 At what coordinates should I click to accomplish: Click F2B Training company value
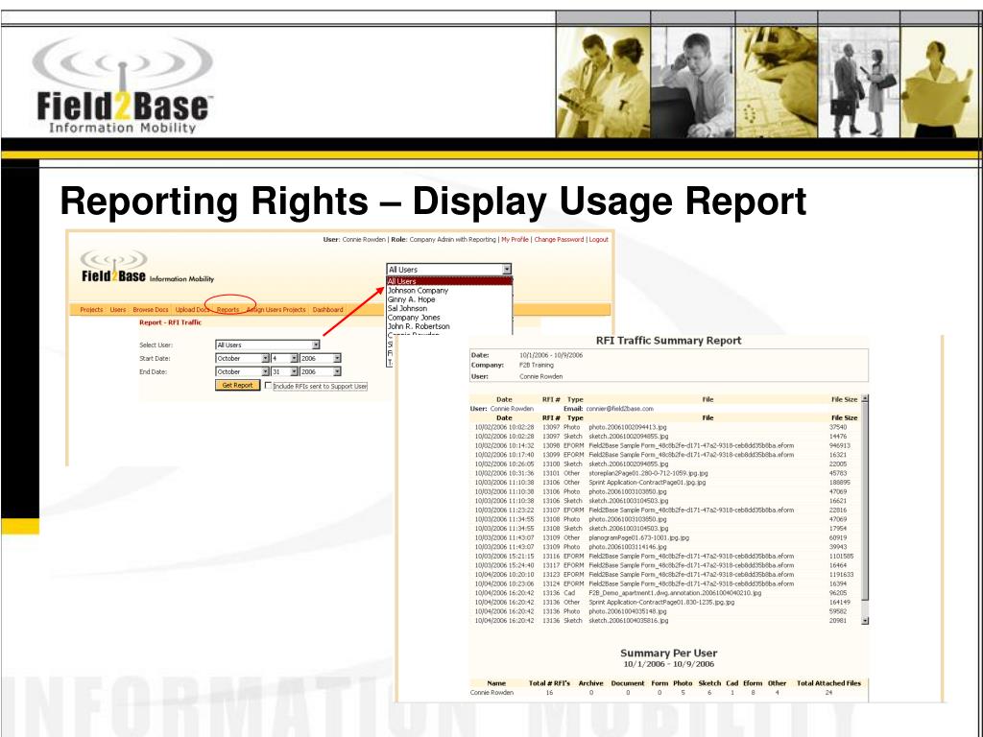537,365
